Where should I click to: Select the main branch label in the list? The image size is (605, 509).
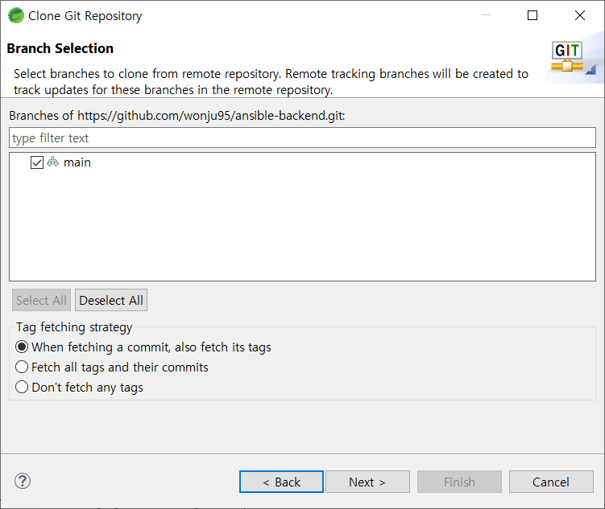point(77,162)
